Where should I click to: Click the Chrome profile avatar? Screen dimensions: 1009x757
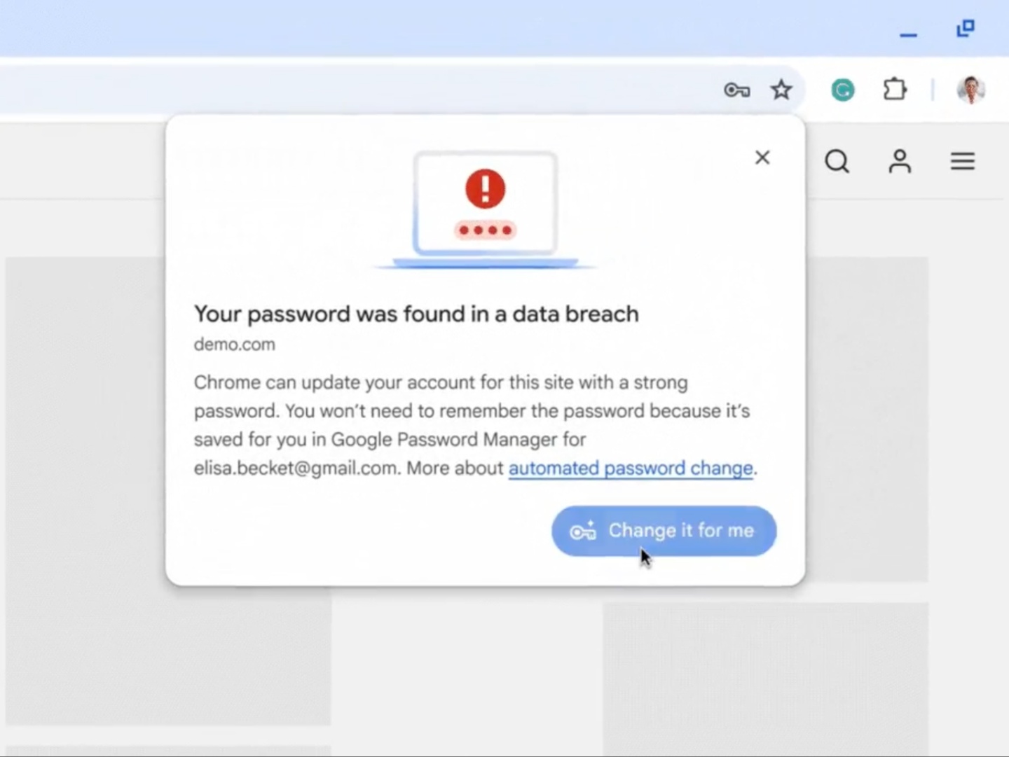click(x=970, y=90)
